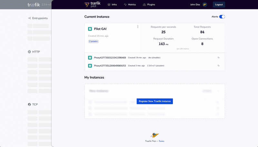Click the Traefik Pilot footer mascot icon
The image size is (258, 147).
(x=155, y=135)
